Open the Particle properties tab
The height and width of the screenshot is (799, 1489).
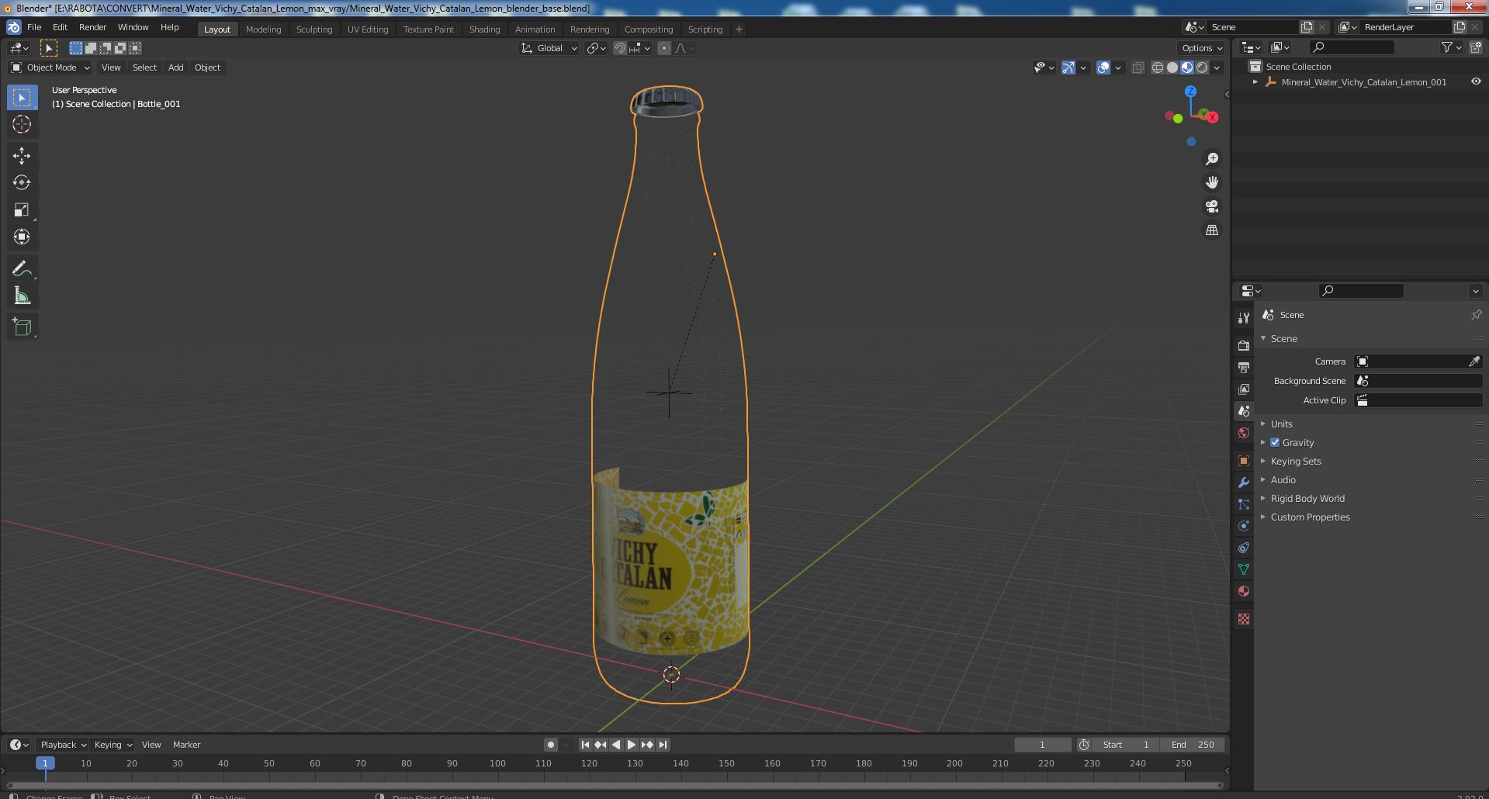1244,504
